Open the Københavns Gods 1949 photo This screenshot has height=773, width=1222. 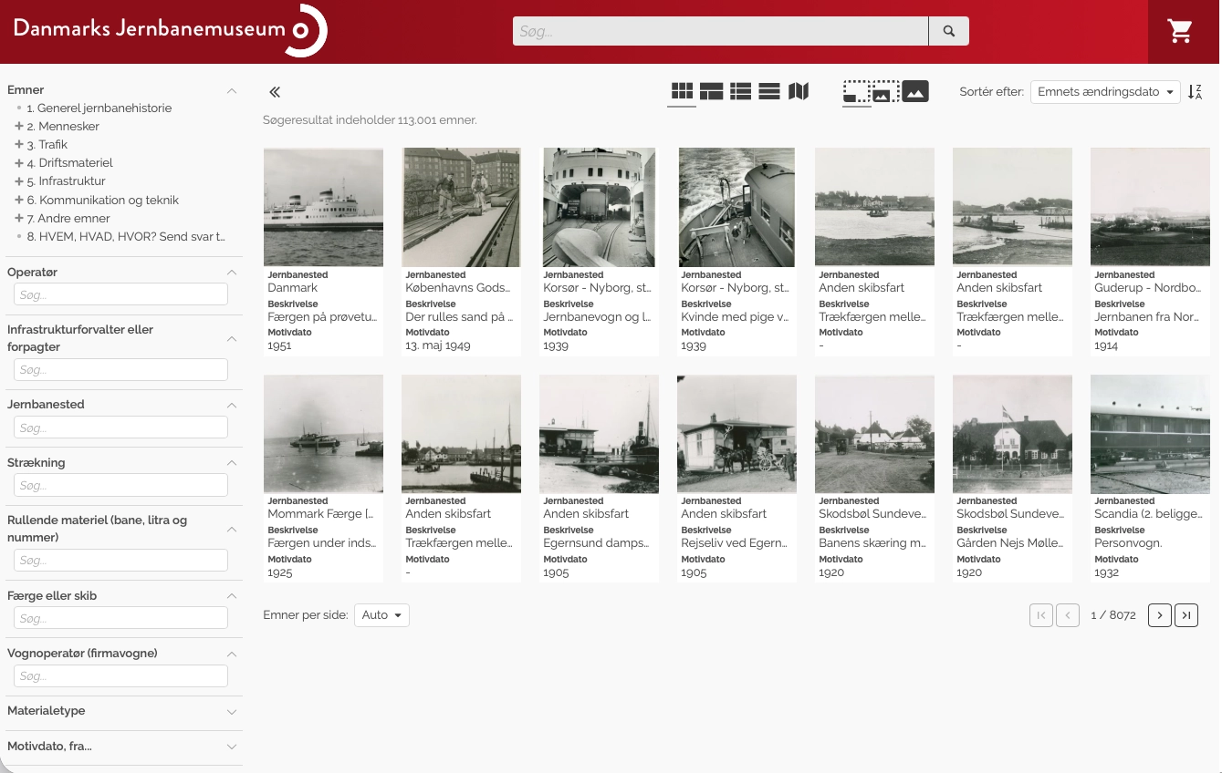[x=461, y=207]
